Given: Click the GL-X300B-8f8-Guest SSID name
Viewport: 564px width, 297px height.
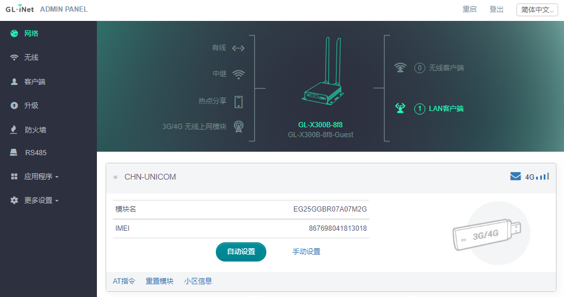Looking at the screenshot, I should 320,135.
